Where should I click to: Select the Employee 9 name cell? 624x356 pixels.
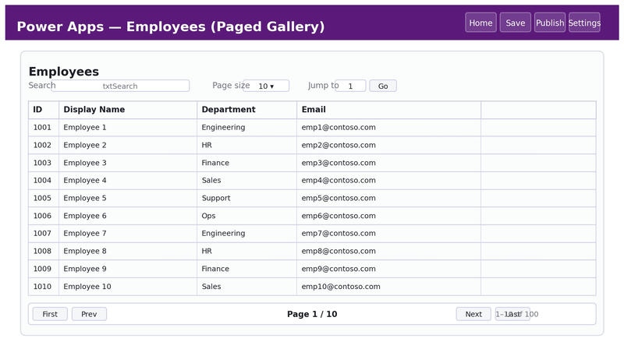[x=128, y=269]
